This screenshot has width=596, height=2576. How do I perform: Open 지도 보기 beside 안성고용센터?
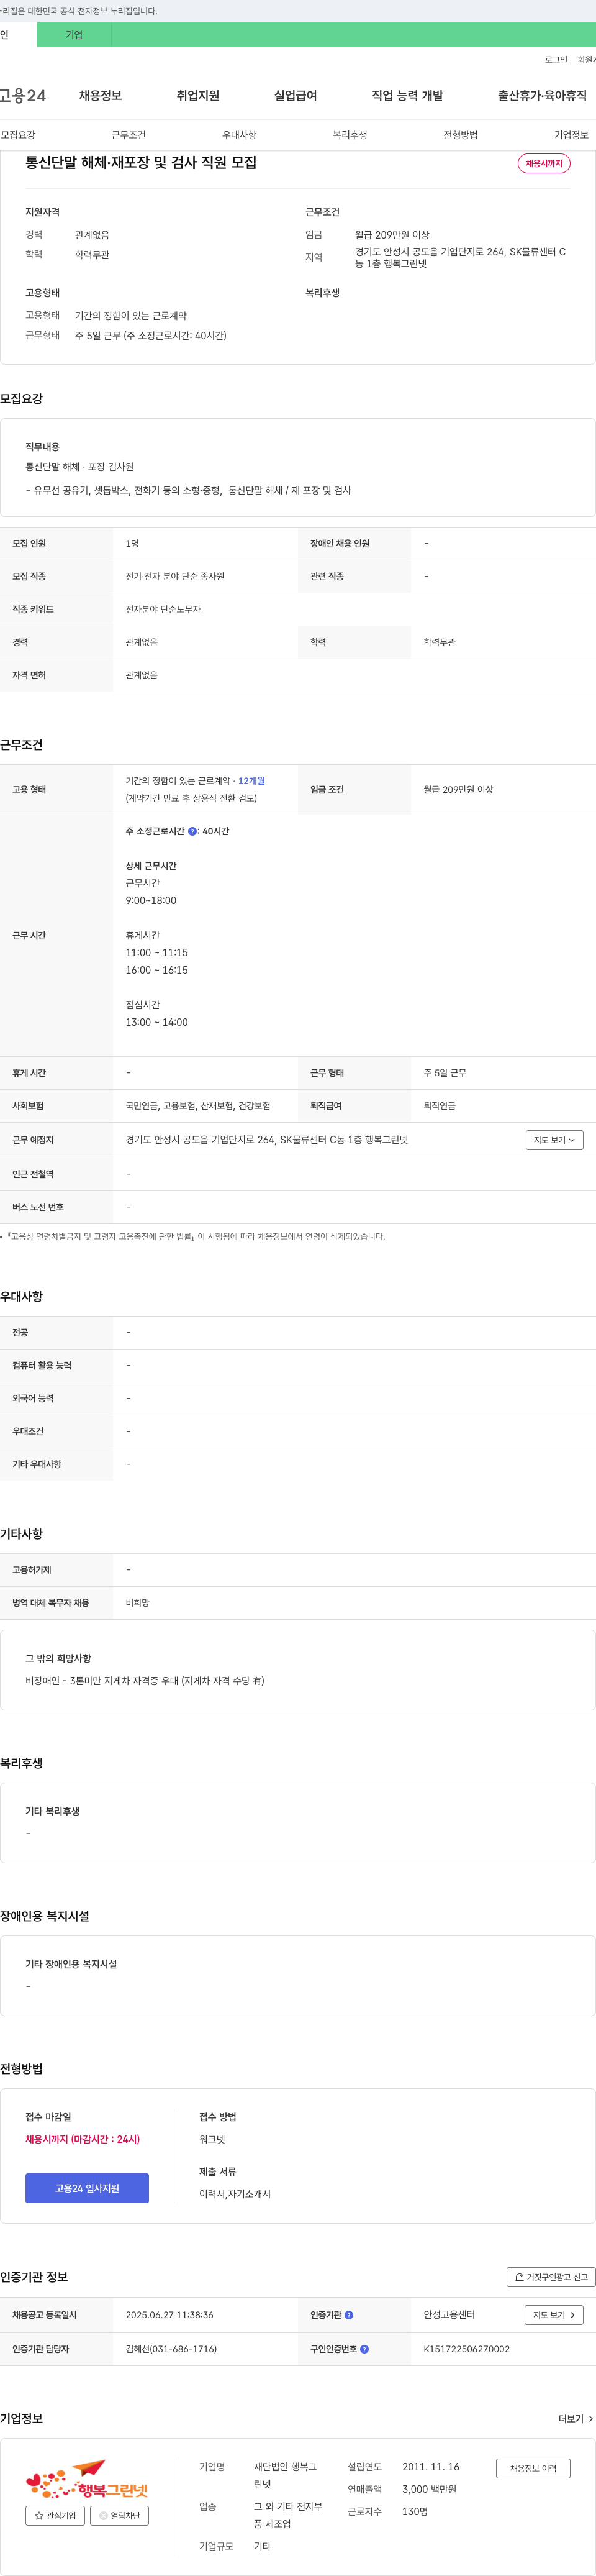[554, 2315]
